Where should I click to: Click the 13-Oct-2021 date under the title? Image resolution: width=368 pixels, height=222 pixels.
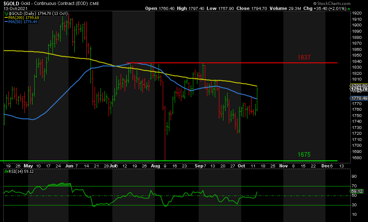(x=16, y=8)
